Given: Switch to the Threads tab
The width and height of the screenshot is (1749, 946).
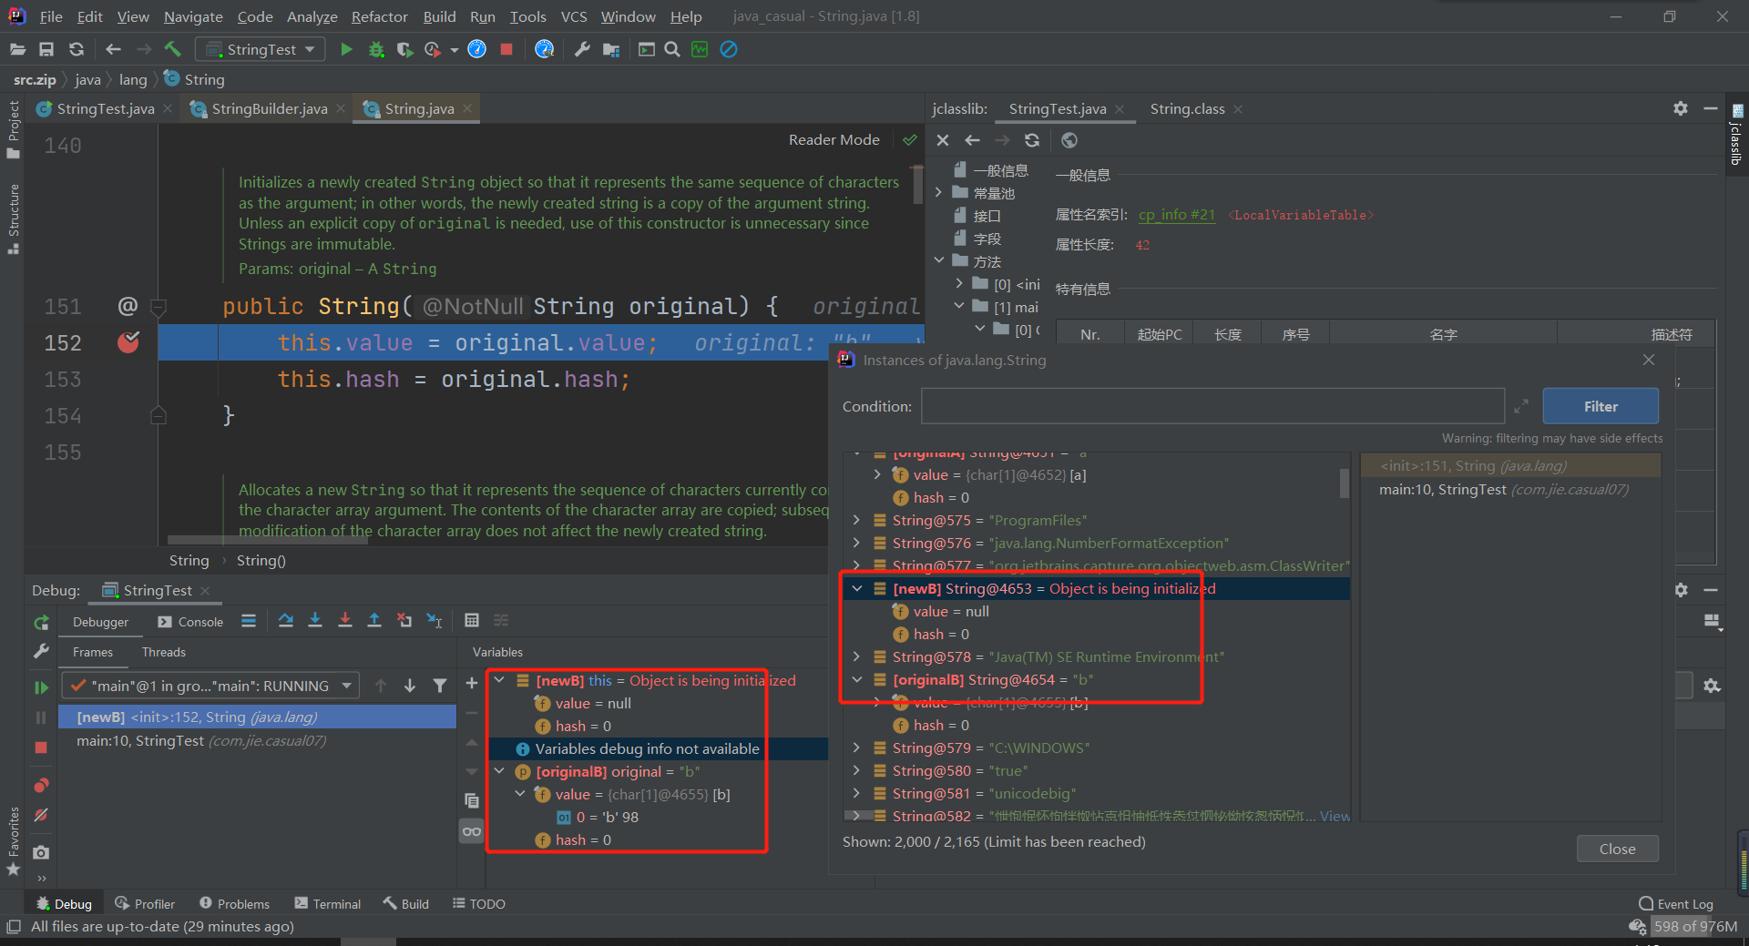Looking at the screenshot, I should [x=164, y=652].
